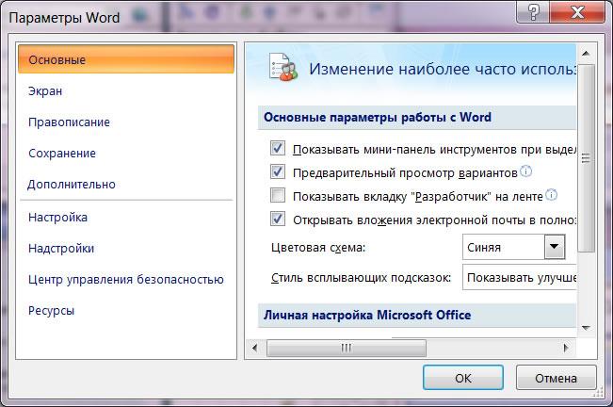The image size is (613, 407).
Task: Open the Правописание category
Action: click(69, 122)
